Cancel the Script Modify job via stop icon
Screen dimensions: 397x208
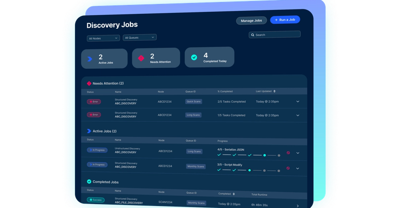tap(288, 168)
